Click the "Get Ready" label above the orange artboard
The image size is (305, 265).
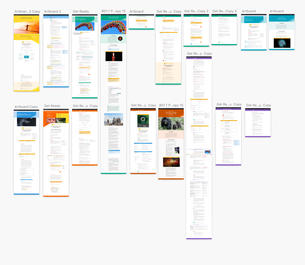(52, 106)
